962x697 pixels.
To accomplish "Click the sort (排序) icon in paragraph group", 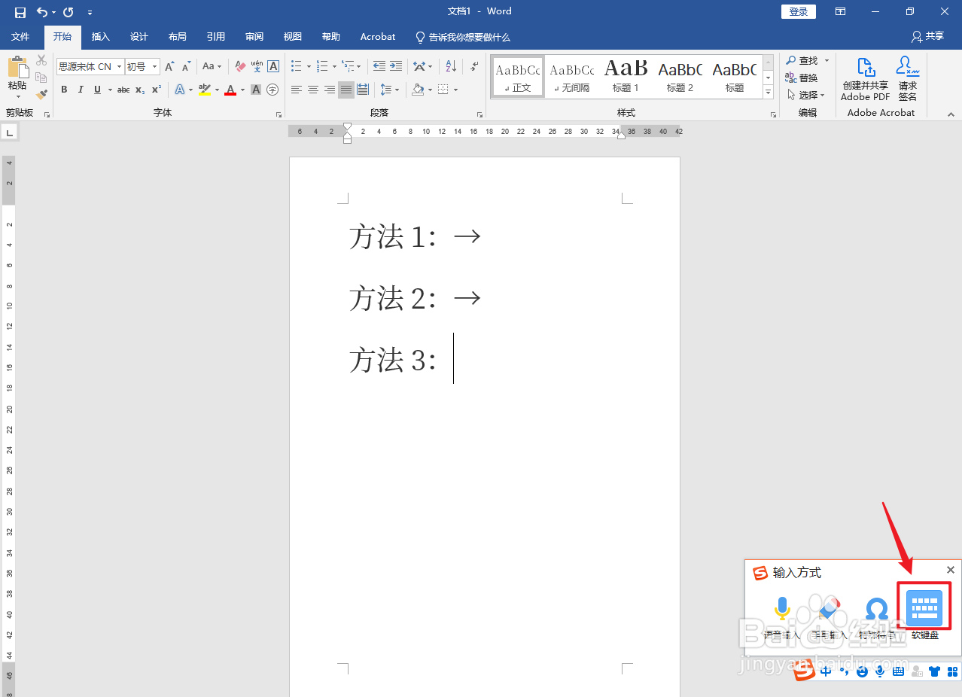I will click(x=451, y=66).
